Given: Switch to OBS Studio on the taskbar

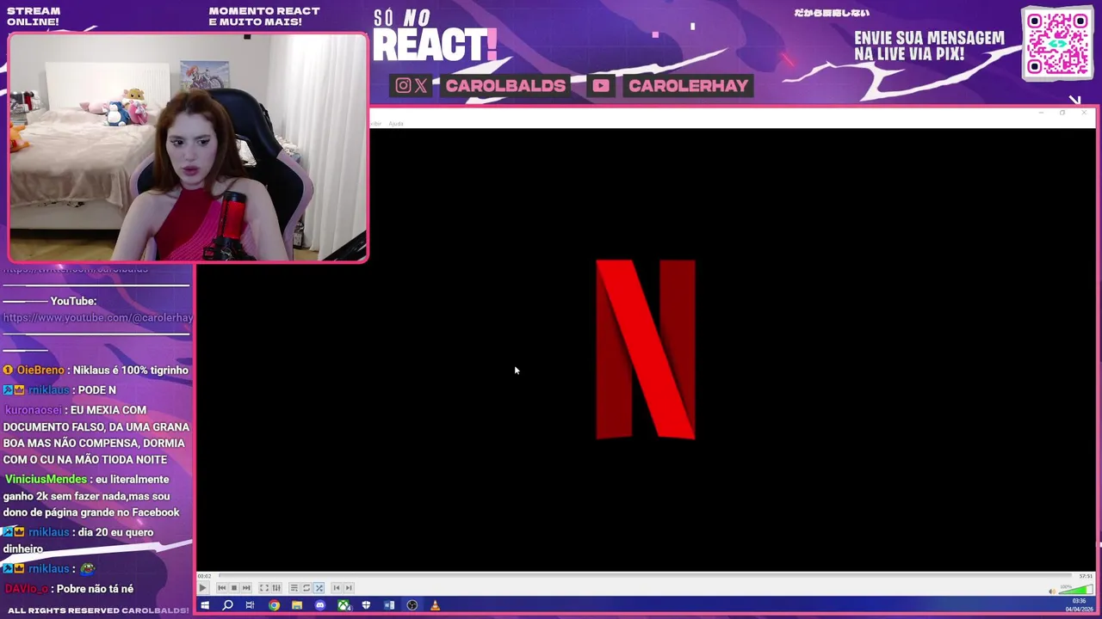Looking at the screenshot, I should (x=412, y=605).
